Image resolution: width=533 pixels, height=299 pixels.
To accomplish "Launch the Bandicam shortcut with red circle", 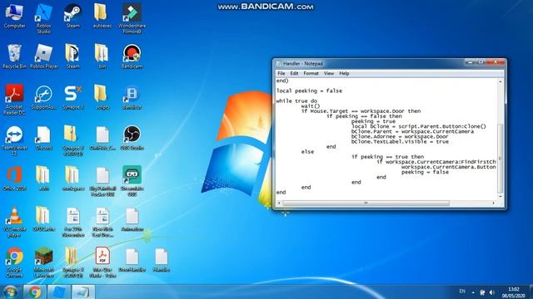I will click(x=132, y=56).
